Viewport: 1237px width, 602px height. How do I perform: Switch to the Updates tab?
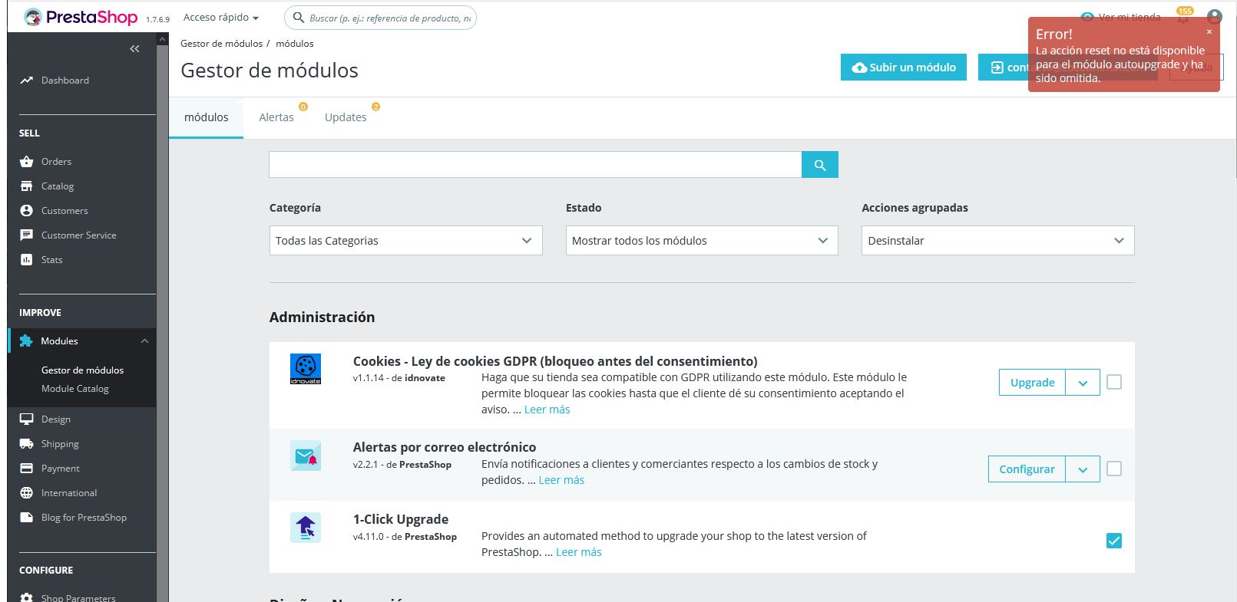[x=346, y=117]
